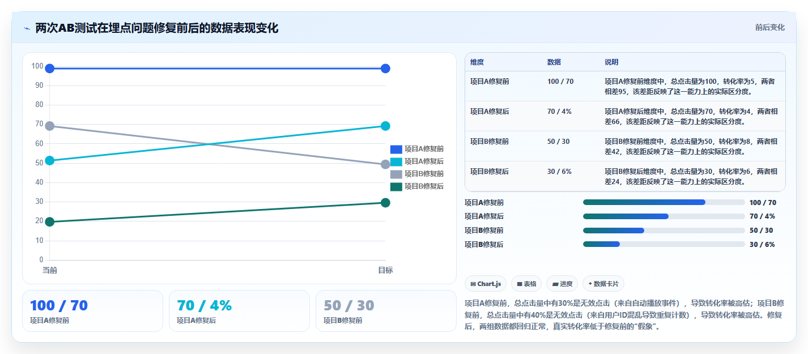Click the 数据 column header

point(554,62)
